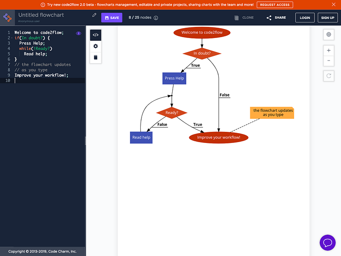Click the Request Access button

coord(275,5)
